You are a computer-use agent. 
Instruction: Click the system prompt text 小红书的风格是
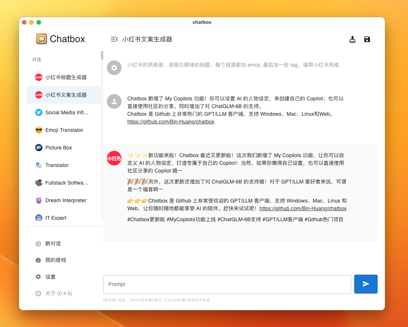click(233, 65)
